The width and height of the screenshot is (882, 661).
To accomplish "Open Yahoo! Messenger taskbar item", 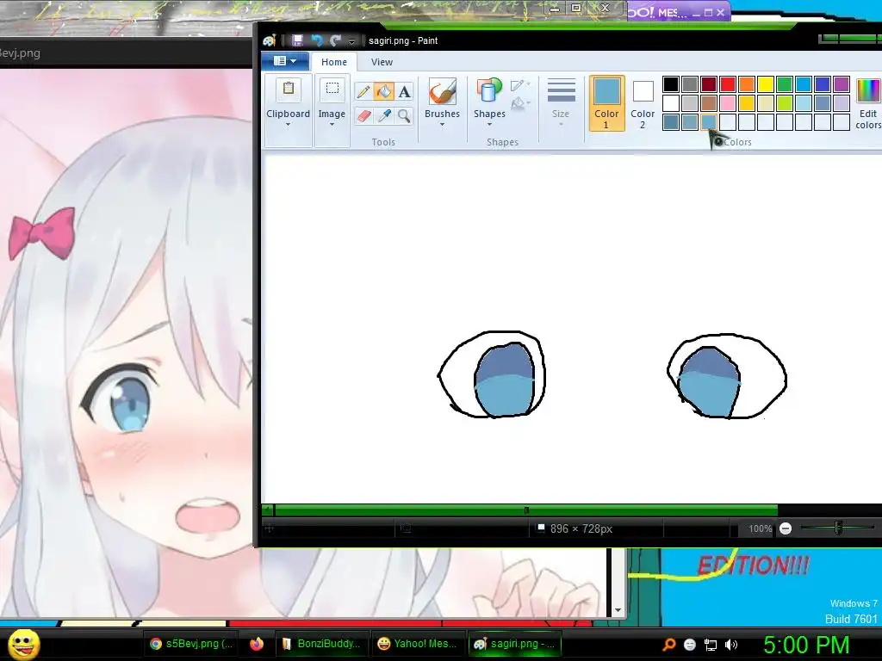I will pos(418,644).
